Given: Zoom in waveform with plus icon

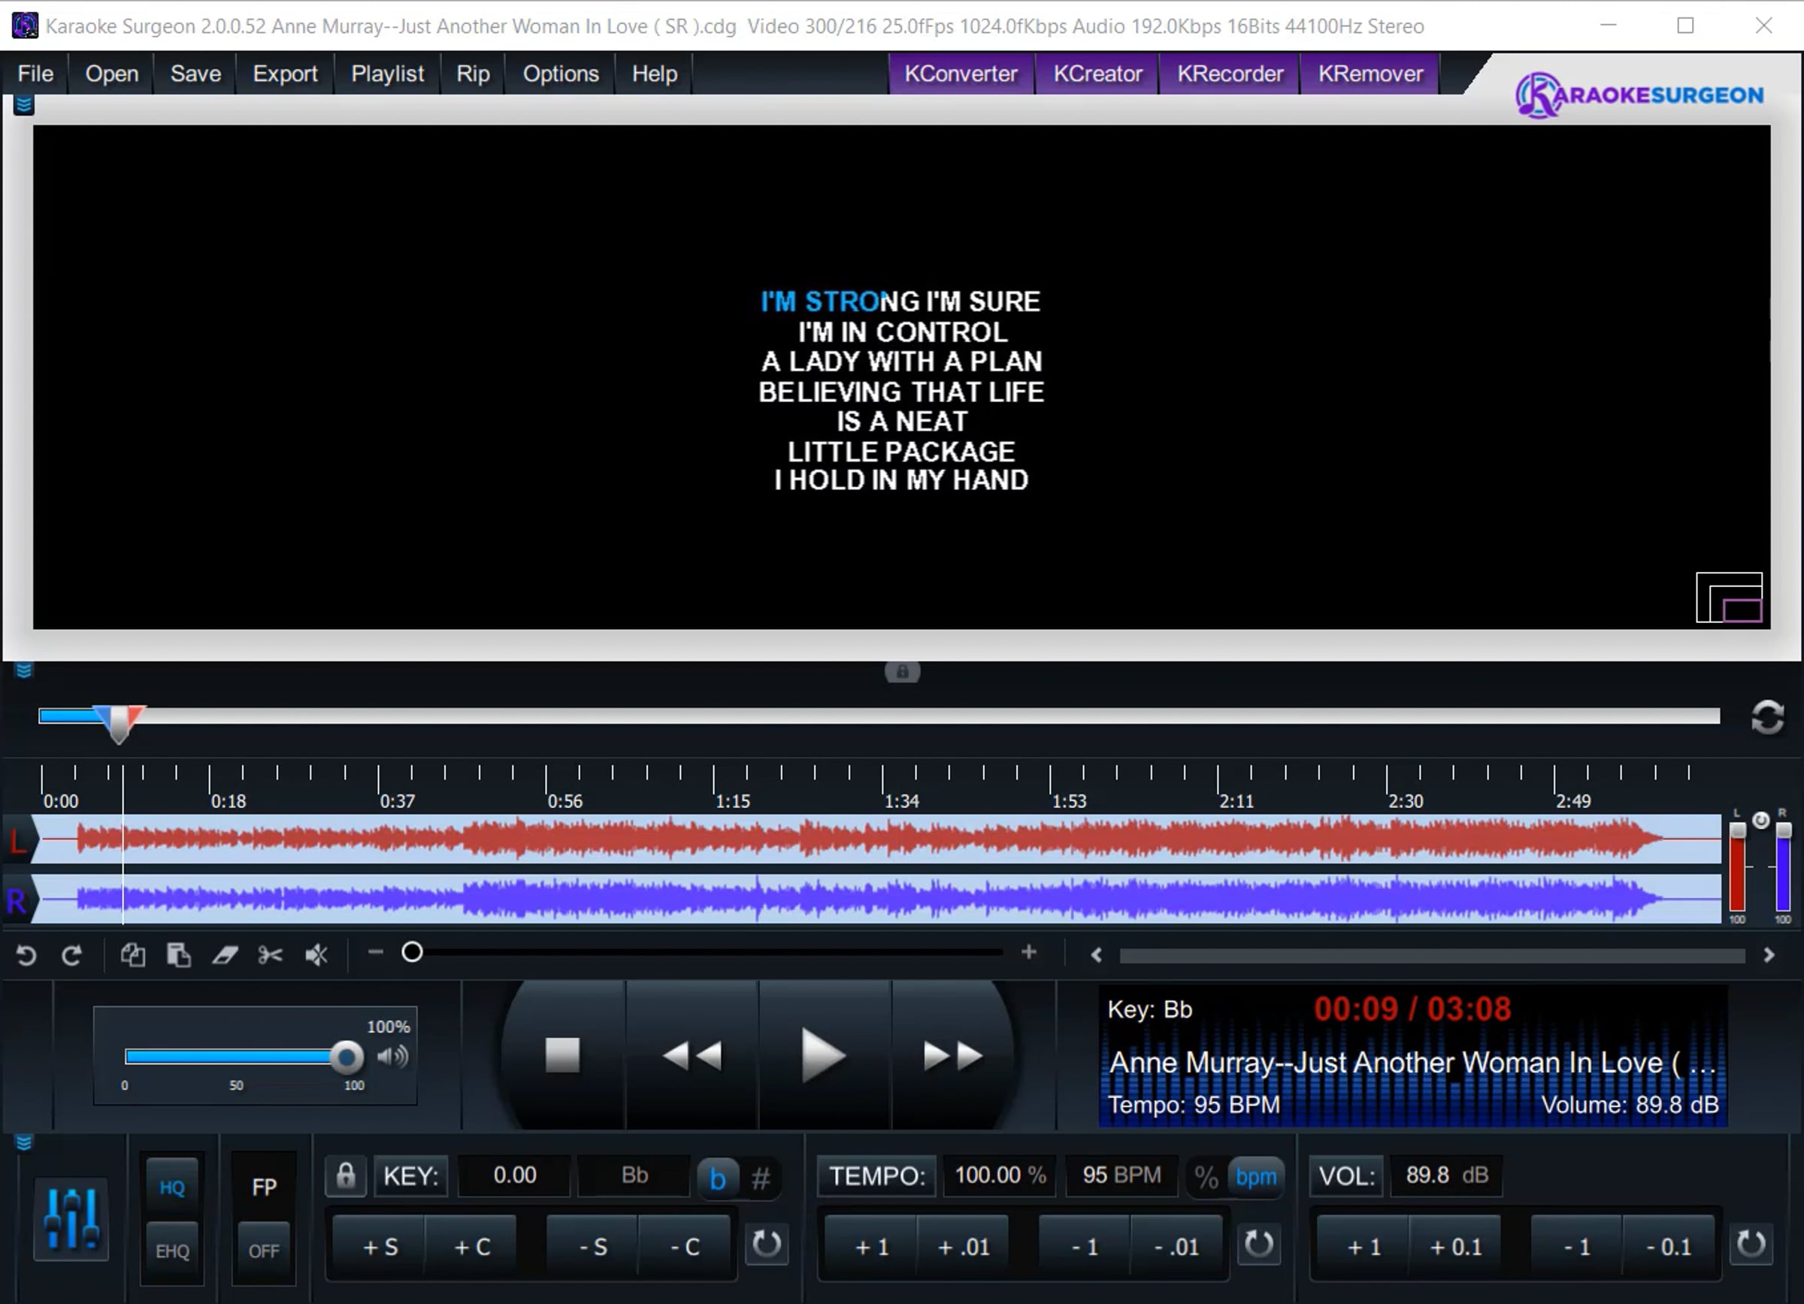Looking at the screenshot, I should [x=1028, y=952].
